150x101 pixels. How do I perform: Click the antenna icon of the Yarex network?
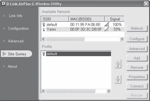coord(44,29)
